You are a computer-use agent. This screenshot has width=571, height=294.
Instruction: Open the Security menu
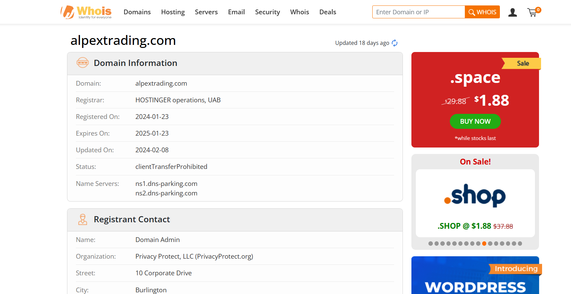pos(267,12)
